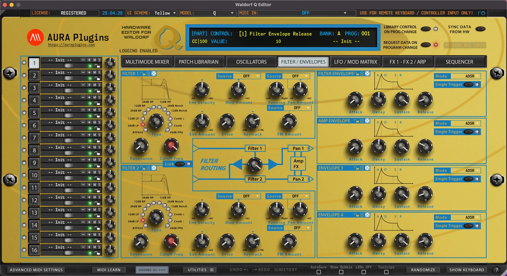Screen dimensions: 507x276
Task: Click the Filter 1 Resonance knob
Action: [141, 146]
